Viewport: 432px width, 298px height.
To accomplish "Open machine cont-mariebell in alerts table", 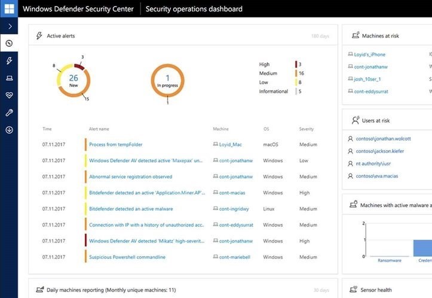I will point(235,257).
